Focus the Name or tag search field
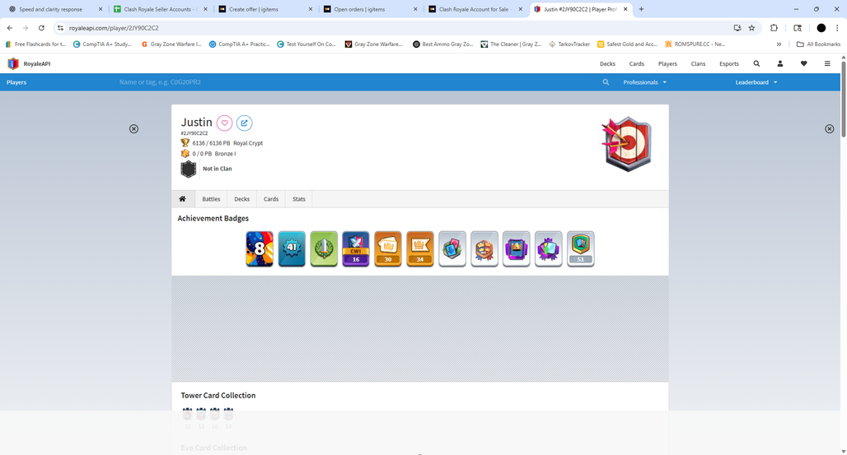The image size is (847, 455). click(x=357, y=82)
